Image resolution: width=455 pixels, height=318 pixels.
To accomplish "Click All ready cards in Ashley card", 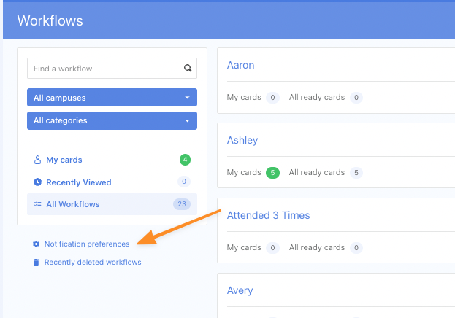I will coord(317,172).
